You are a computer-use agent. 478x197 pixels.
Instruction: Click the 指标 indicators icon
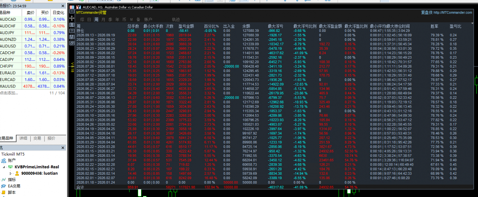click(x=4, y=180)
